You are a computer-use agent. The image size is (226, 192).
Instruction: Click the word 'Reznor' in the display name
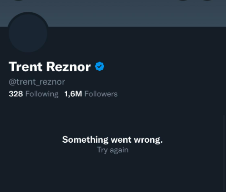point(69,67)
